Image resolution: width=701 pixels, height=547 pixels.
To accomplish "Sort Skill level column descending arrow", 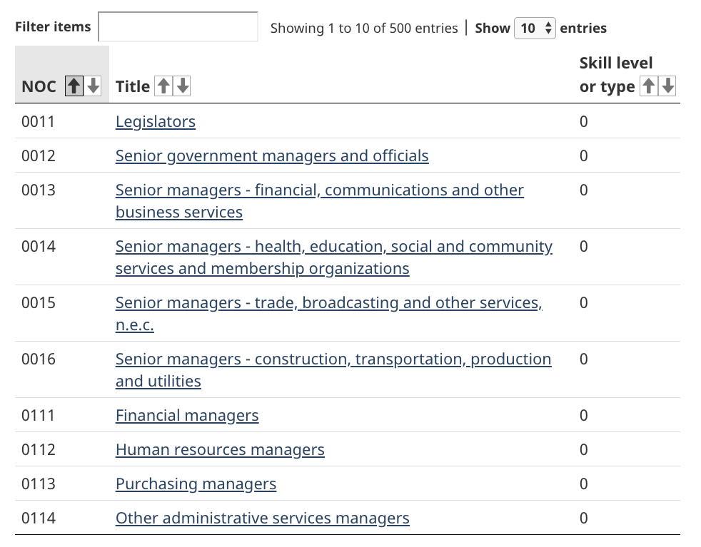I will coord(667,86).
